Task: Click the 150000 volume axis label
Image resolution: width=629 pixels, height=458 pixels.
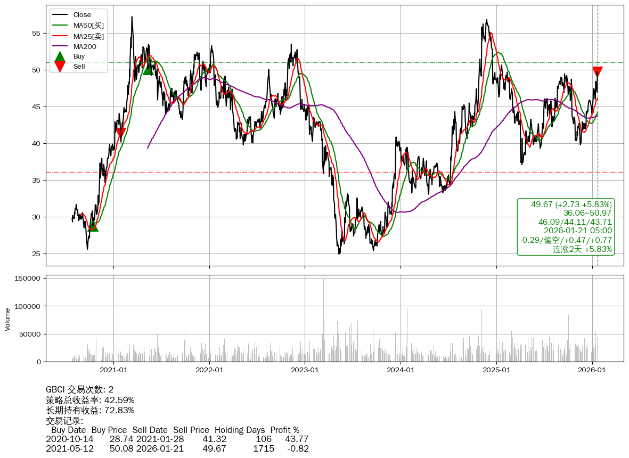Action: pyautogui.click(x=26, y=279)
